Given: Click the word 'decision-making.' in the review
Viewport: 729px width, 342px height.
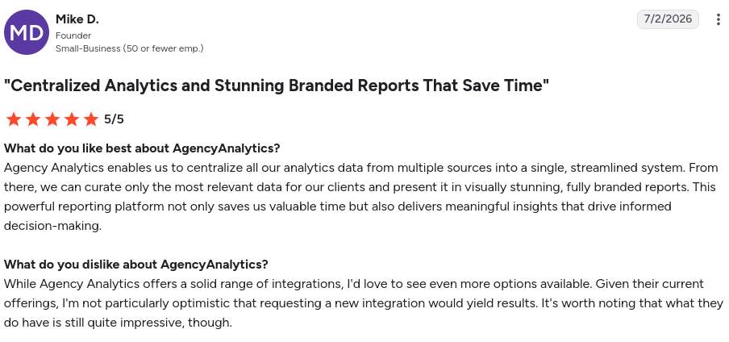Looking at the screenshot, I should (x=52, y=226).
